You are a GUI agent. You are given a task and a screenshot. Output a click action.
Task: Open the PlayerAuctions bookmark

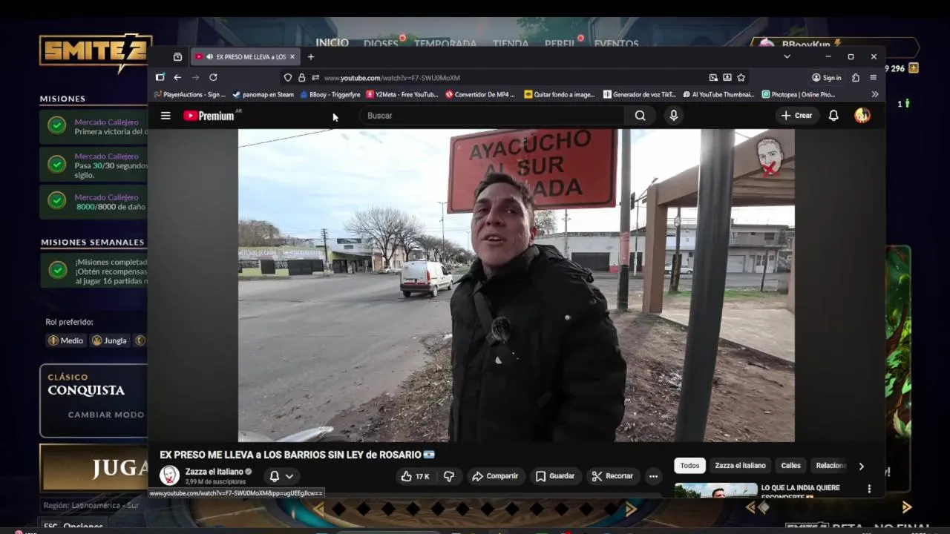pyautogui.click(x=189, y=94)
